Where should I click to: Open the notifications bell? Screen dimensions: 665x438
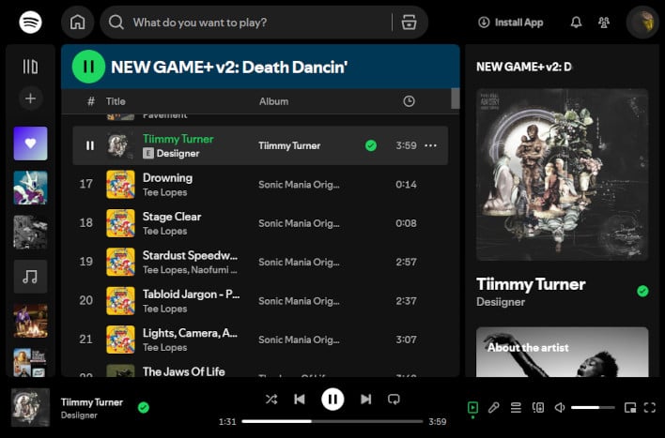(x=576, y=23)
